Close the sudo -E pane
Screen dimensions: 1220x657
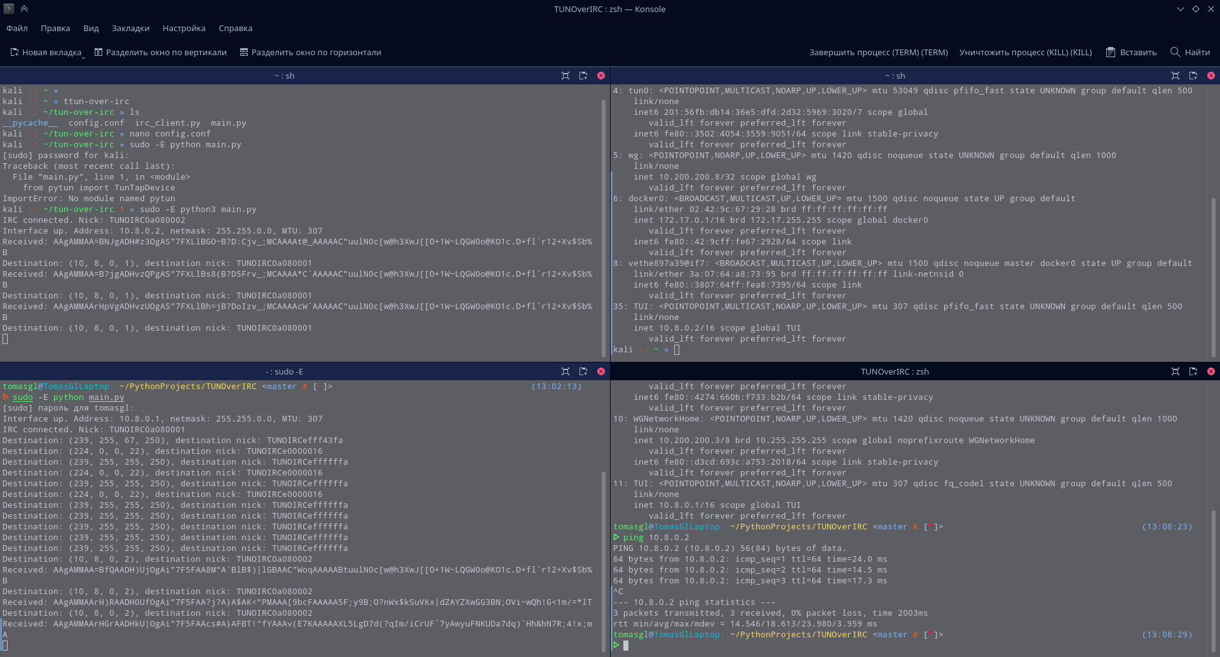click(601, 371)
